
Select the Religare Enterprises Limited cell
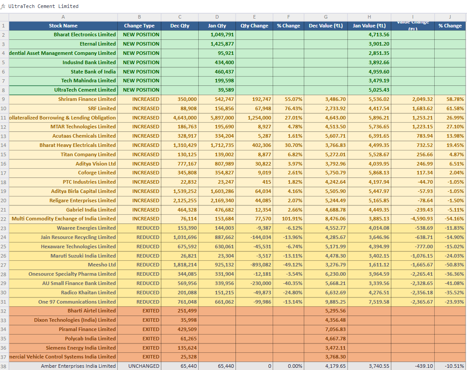point(63,200)
